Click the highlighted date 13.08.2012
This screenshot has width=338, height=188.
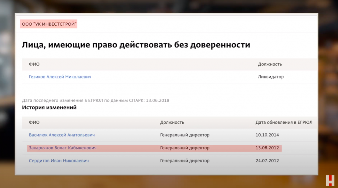pyautogui.click(x=267, y=148)
